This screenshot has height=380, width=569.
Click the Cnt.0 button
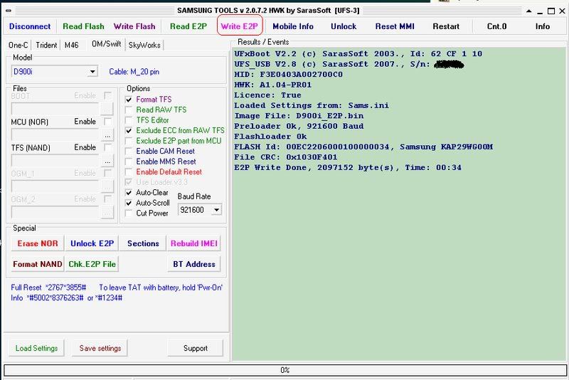[496, 26]
